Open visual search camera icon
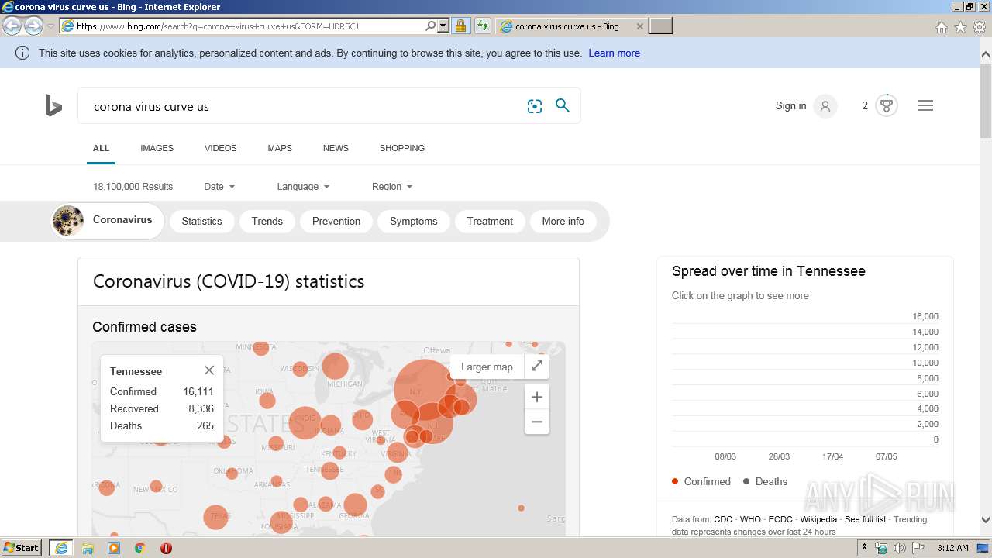 tap(535, 106)
